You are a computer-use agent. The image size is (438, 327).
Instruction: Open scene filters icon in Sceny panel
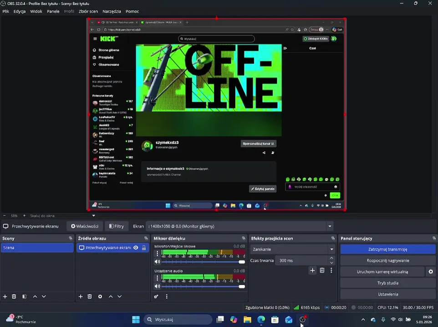pyautogui.click(x=24, y=297)
